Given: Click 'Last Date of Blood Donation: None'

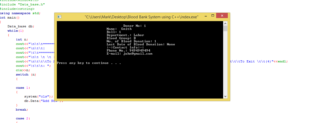Looking at the screenshot, I should (x=141, y=44).
